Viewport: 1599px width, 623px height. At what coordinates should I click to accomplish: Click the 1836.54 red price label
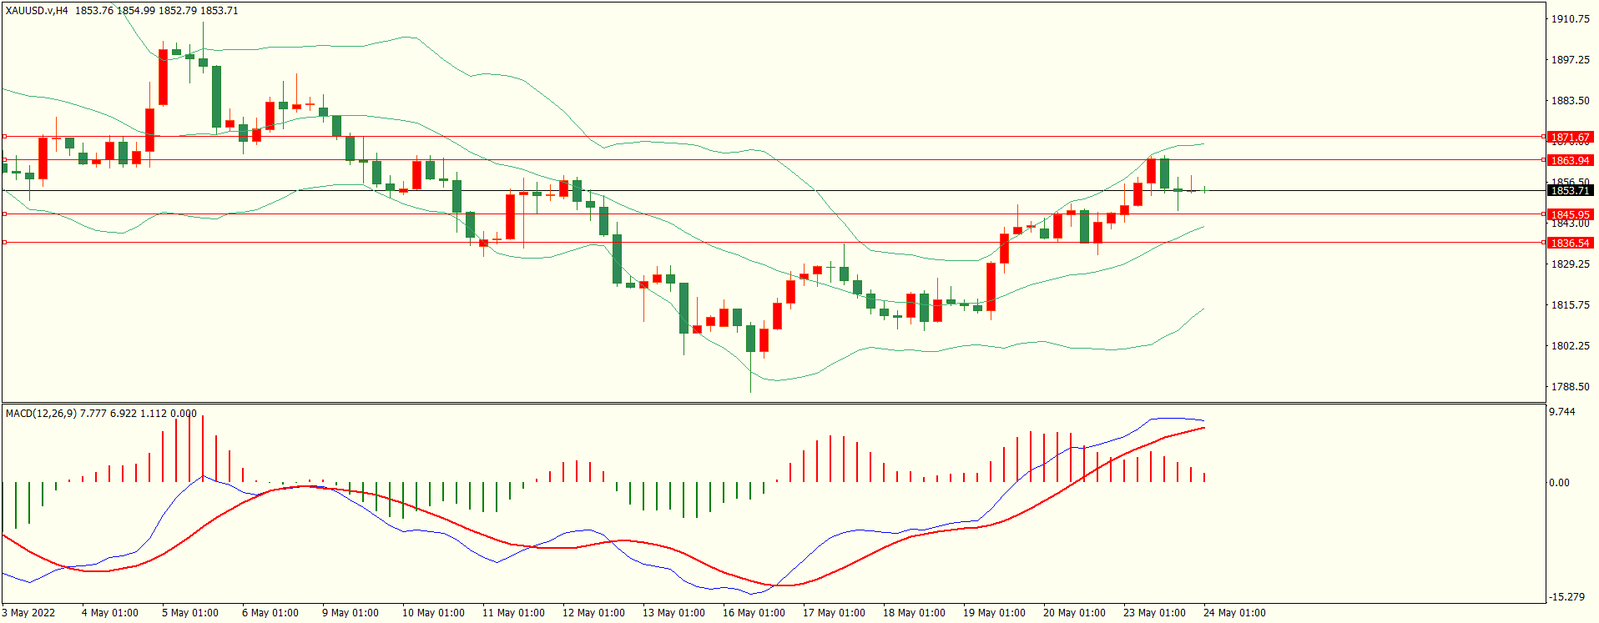point(1569,243)
